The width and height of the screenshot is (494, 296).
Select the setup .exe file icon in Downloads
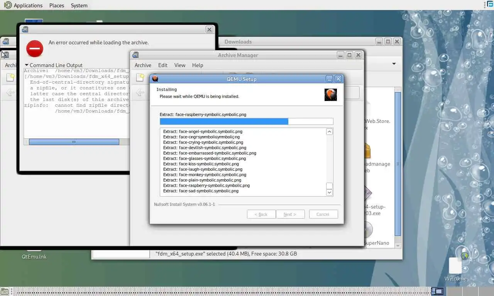368,193
